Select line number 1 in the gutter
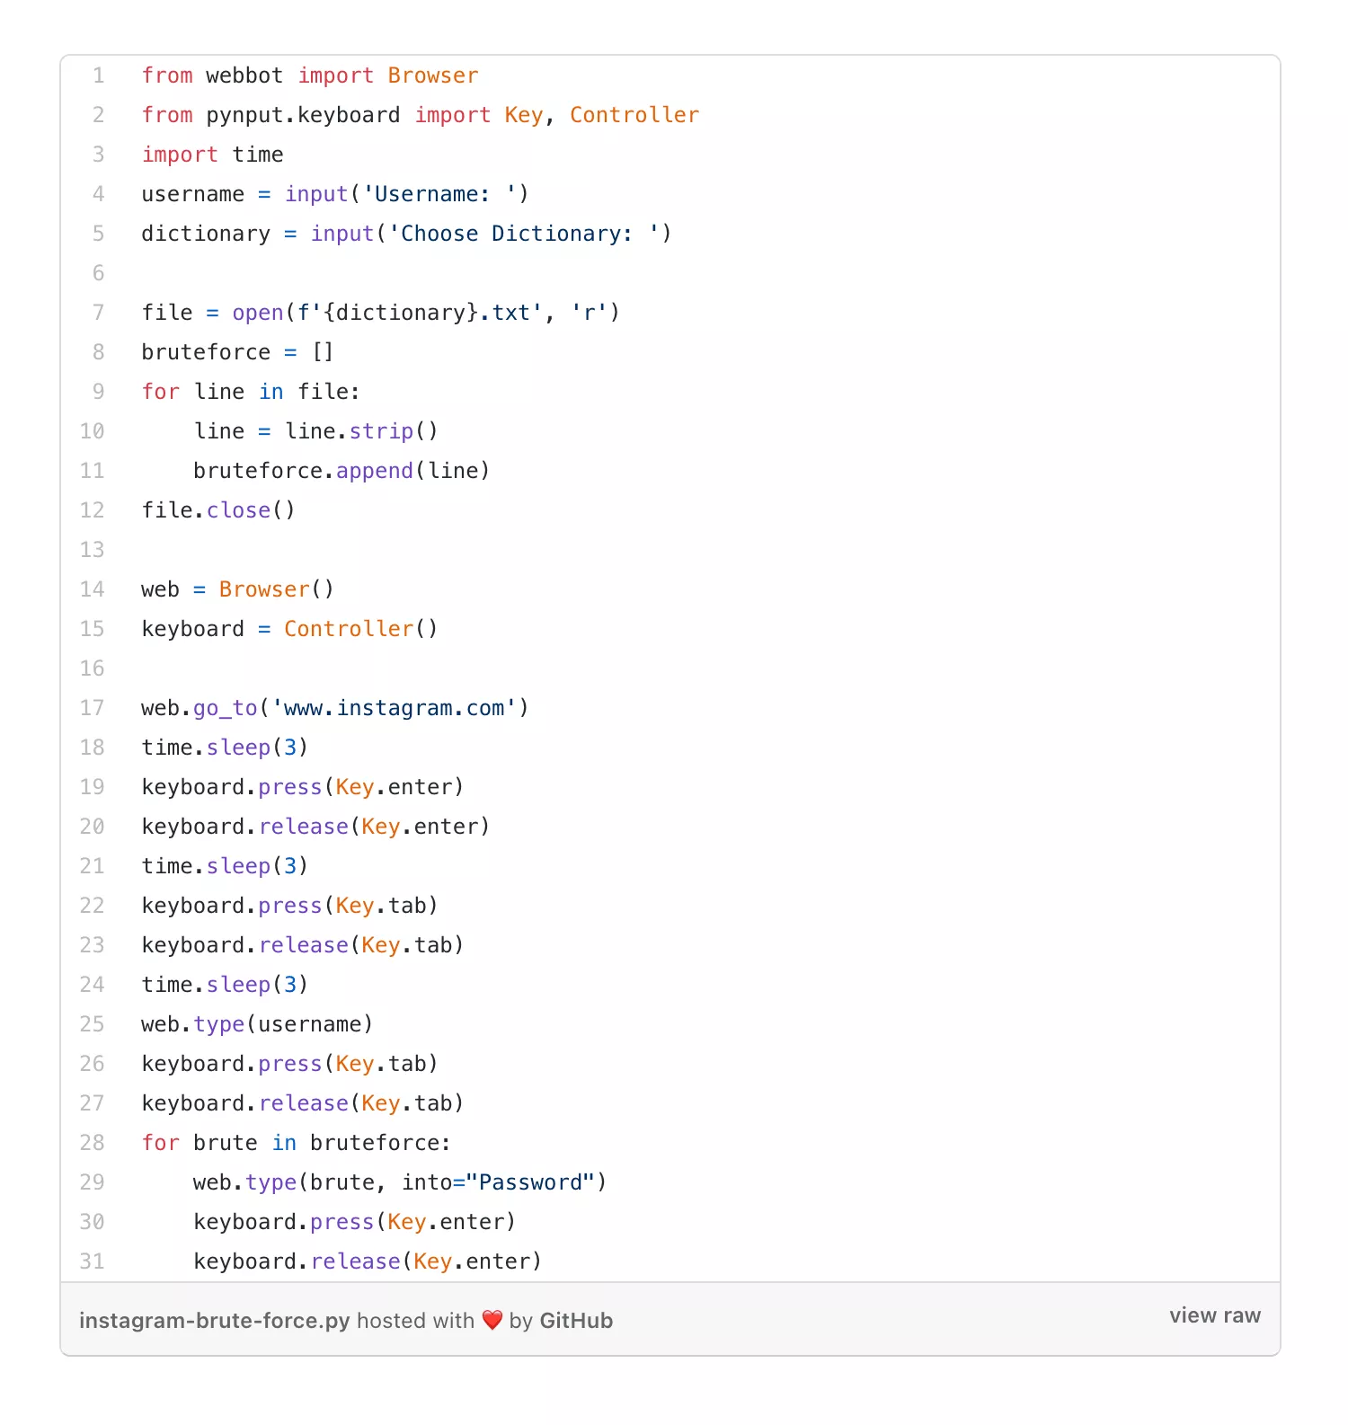This screenshot has width=1348, height=1425. 98,75
